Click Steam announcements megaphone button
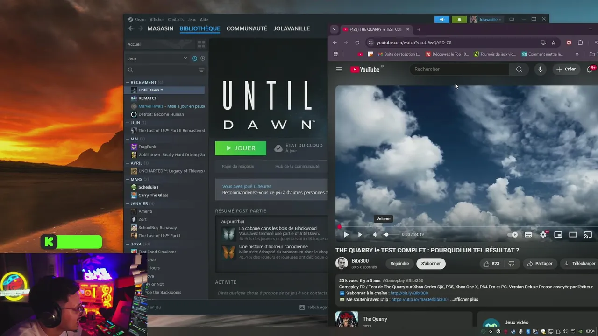The image size is (598, 336). pos(441,20)
